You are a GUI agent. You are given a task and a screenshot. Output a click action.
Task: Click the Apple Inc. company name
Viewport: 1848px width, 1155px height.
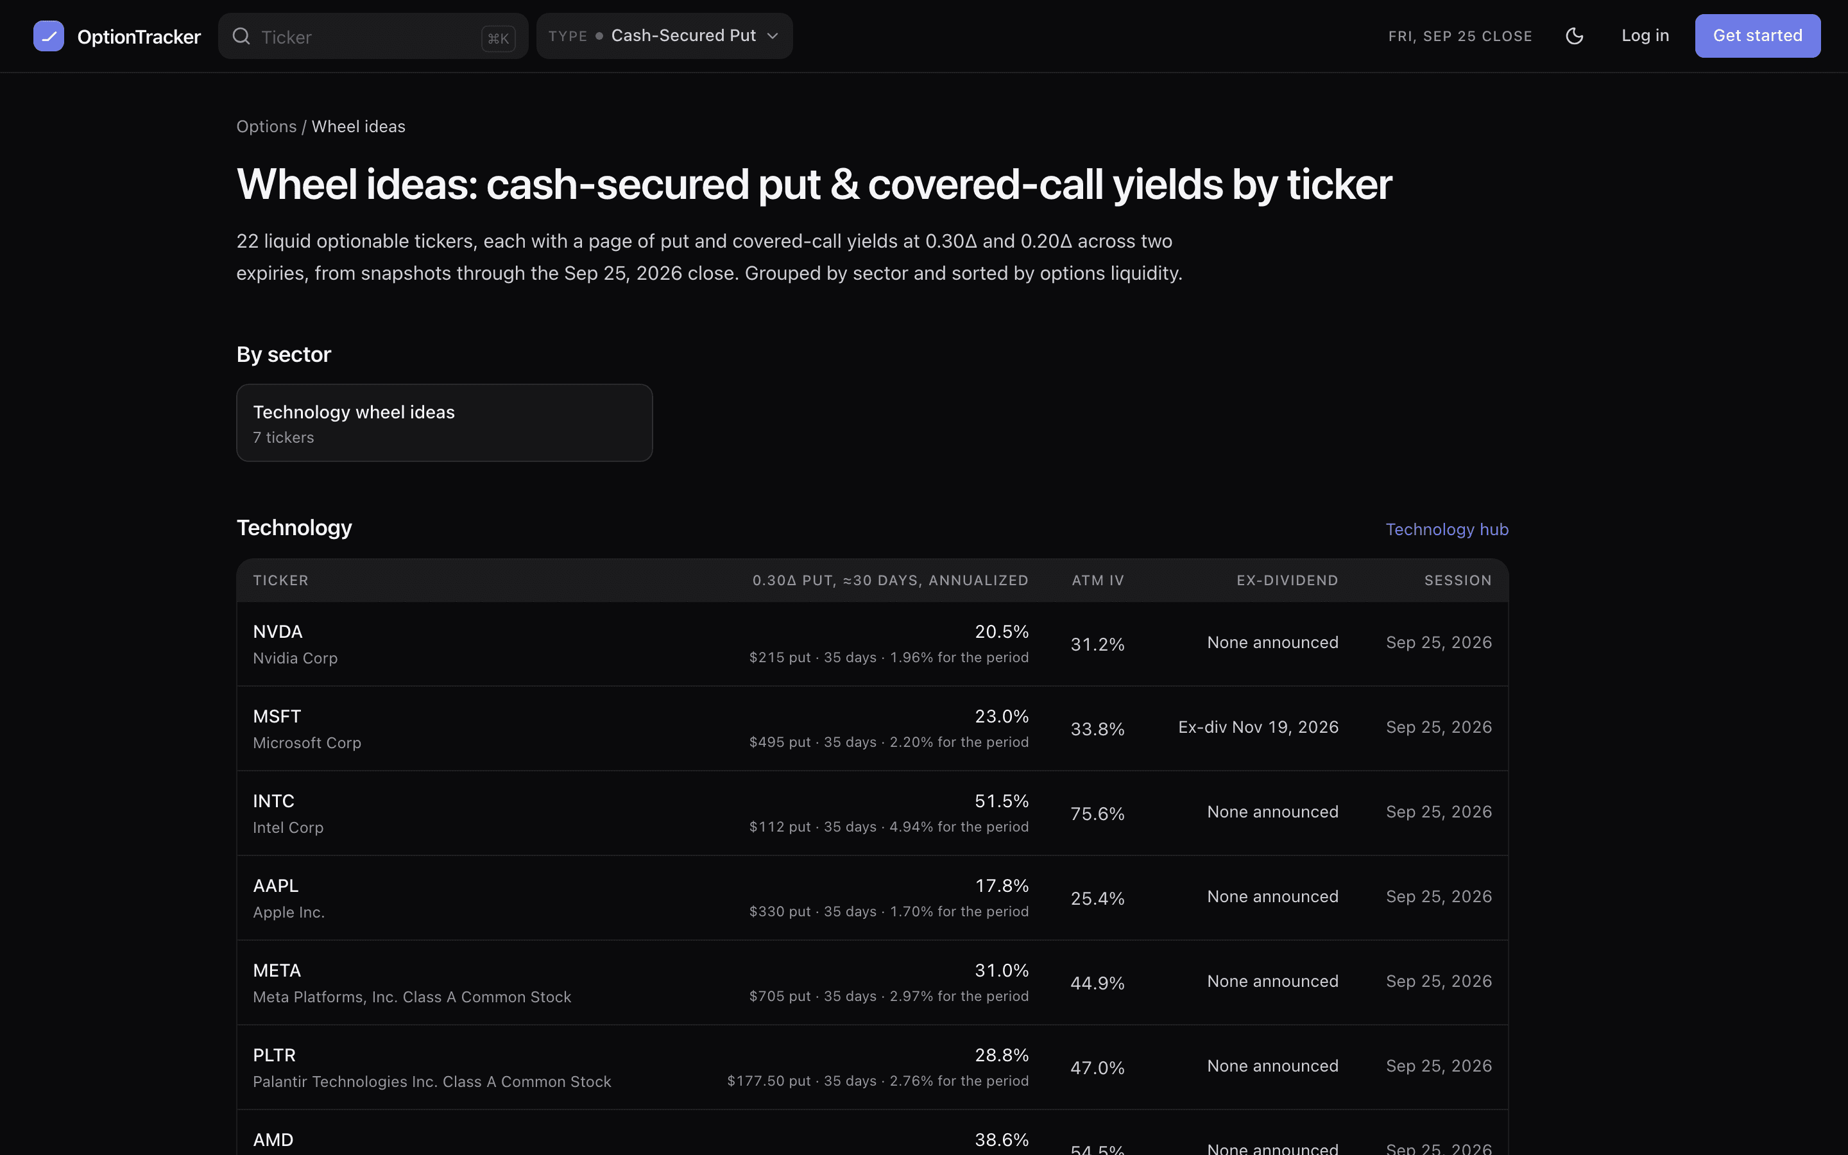[289, 912]
